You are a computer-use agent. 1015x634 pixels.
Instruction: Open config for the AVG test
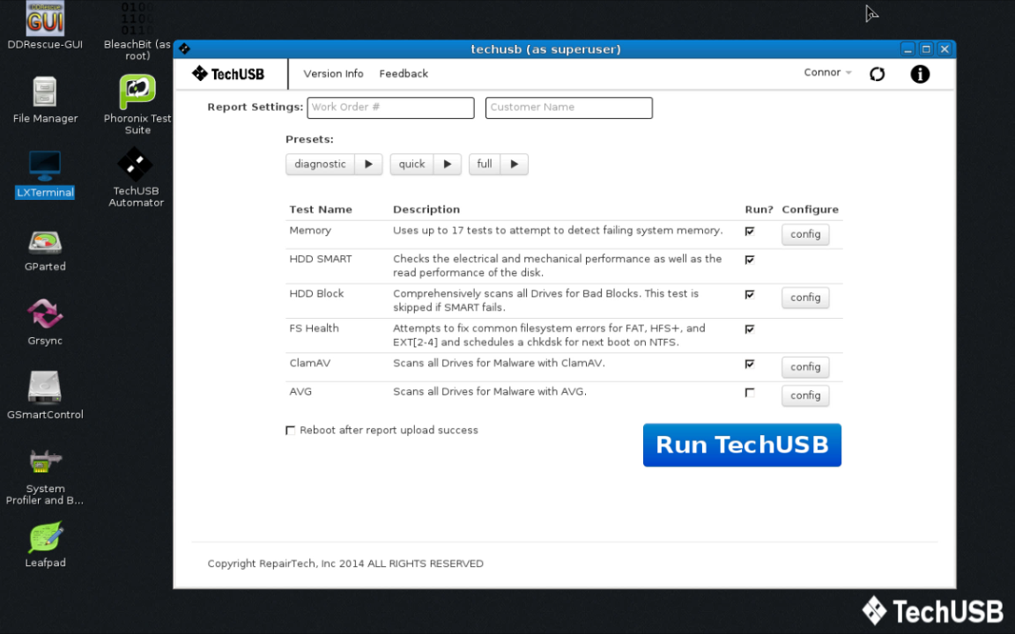[x=805, y=395]
